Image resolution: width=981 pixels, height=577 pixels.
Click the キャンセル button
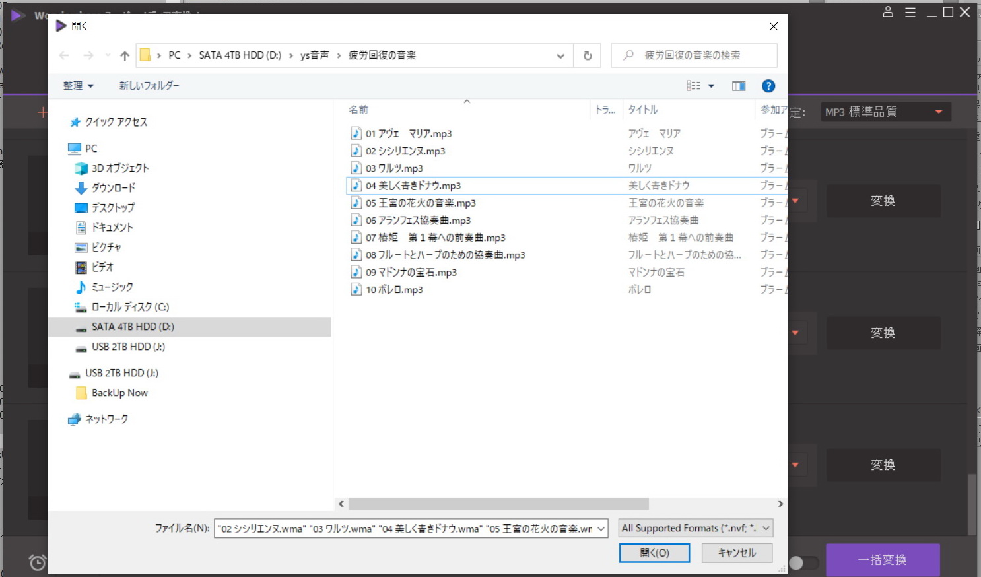point(736,553)
